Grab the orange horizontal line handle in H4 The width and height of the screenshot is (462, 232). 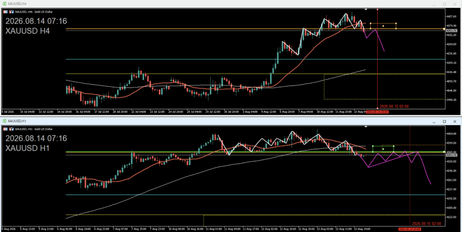point(444,29)
